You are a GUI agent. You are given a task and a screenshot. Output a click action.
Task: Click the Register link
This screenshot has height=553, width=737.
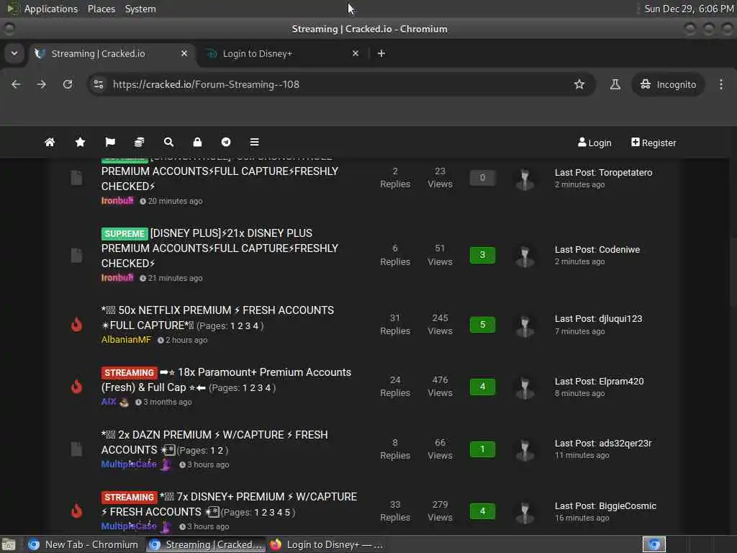click(654, 143)
